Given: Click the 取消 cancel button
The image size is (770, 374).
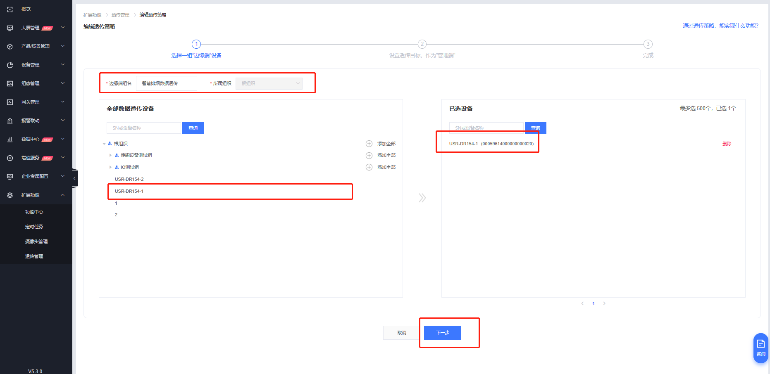Looking at the screenshot, I should [401, 333].
